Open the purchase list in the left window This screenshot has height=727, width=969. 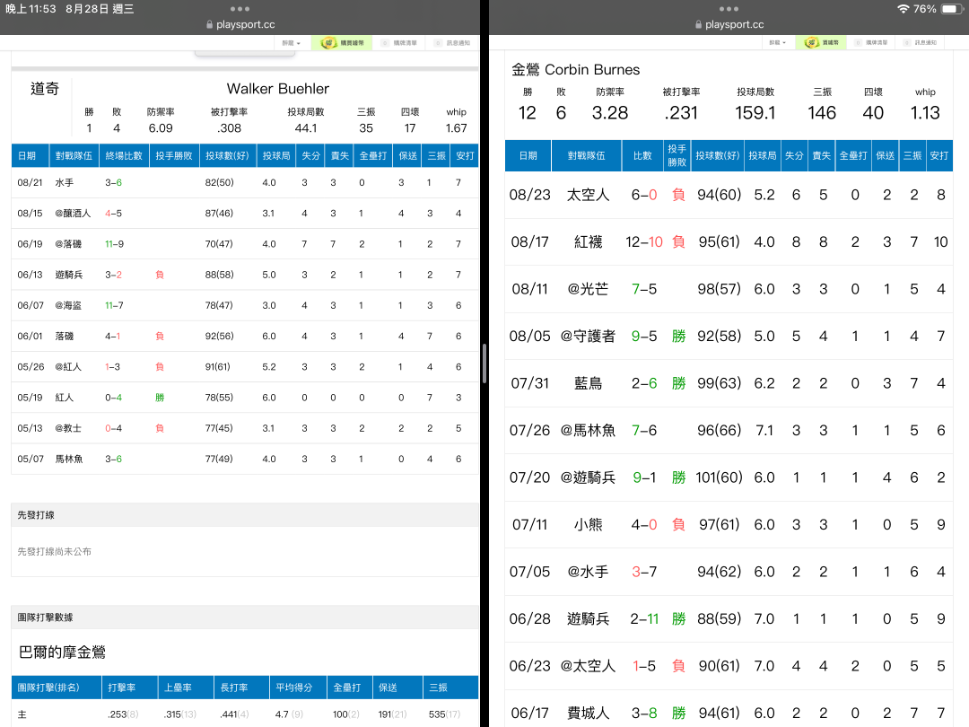(x=400, y=43)
